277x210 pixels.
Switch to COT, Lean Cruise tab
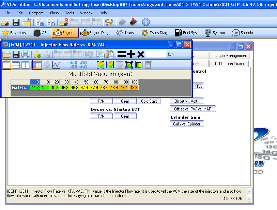click(x=229, y=64)
